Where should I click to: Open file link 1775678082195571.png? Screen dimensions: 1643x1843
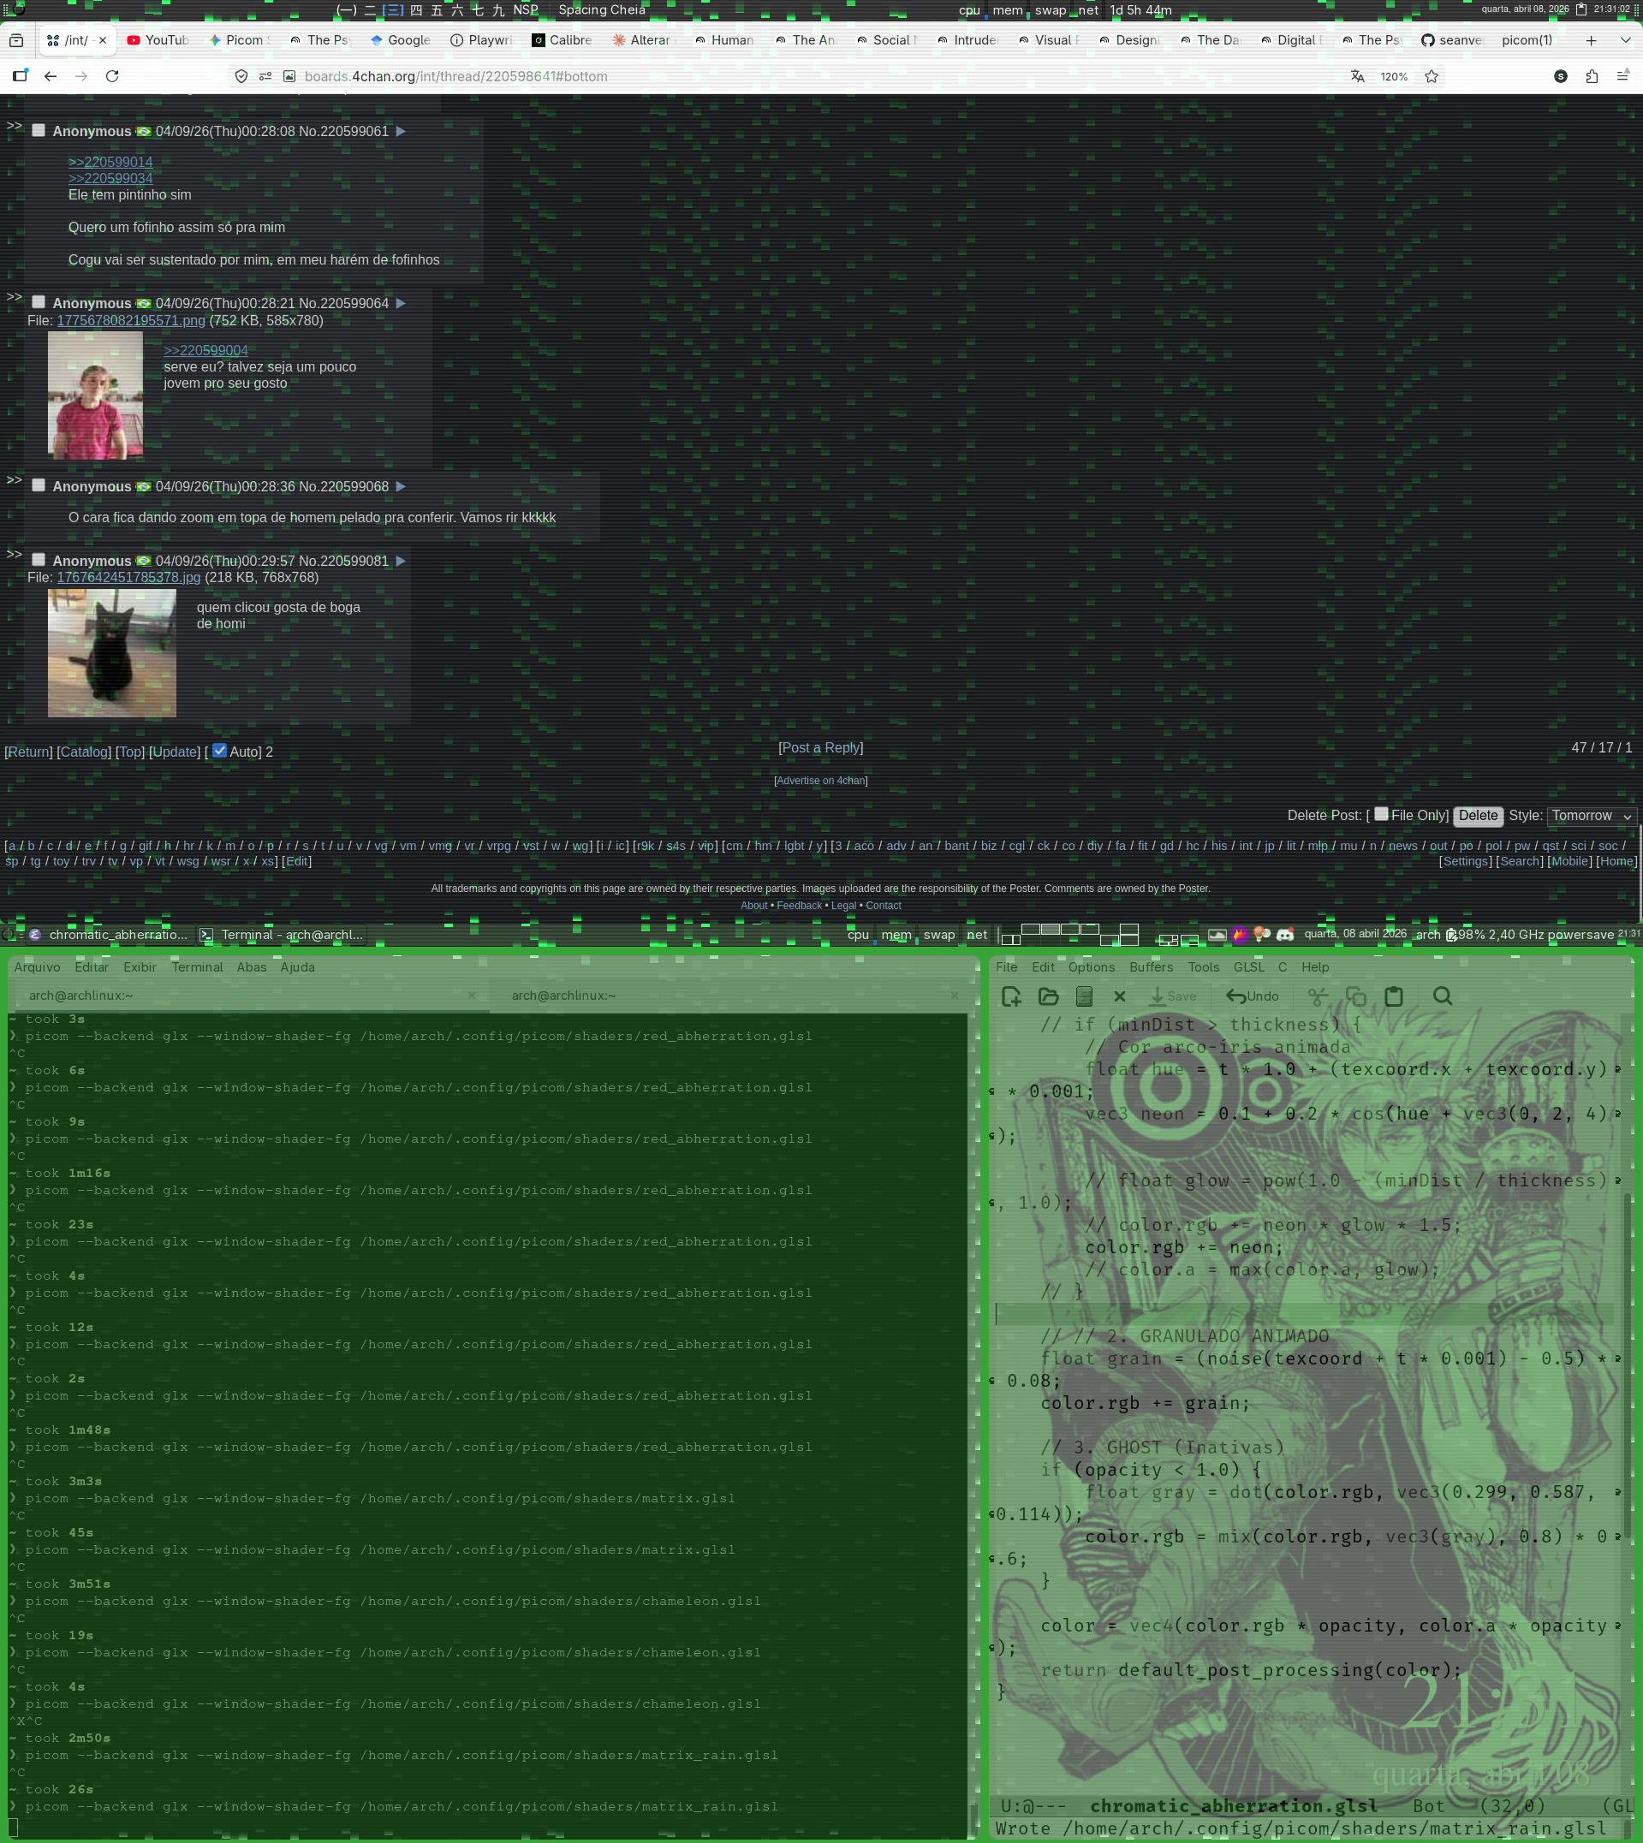pos(131,320)
